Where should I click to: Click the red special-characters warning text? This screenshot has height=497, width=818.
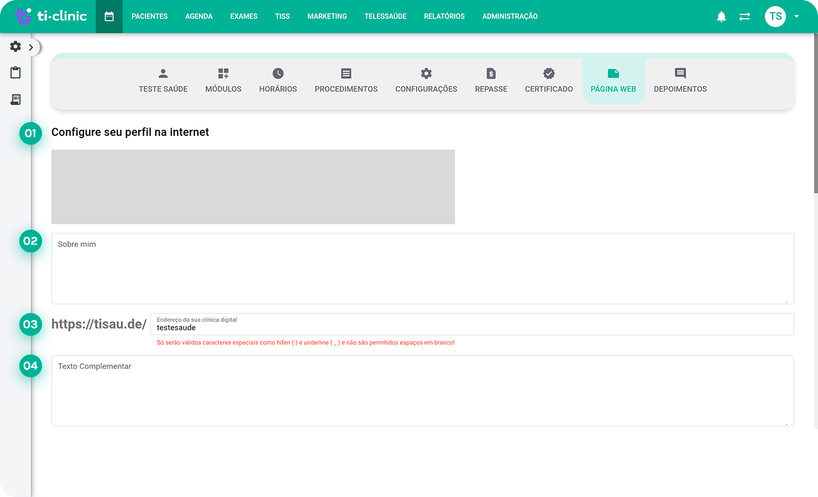tap(306, 342)
